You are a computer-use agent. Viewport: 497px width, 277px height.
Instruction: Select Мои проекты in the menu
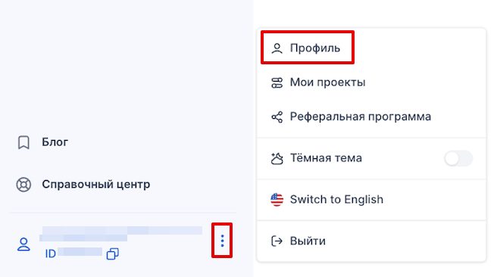click(x=371, y=82)
